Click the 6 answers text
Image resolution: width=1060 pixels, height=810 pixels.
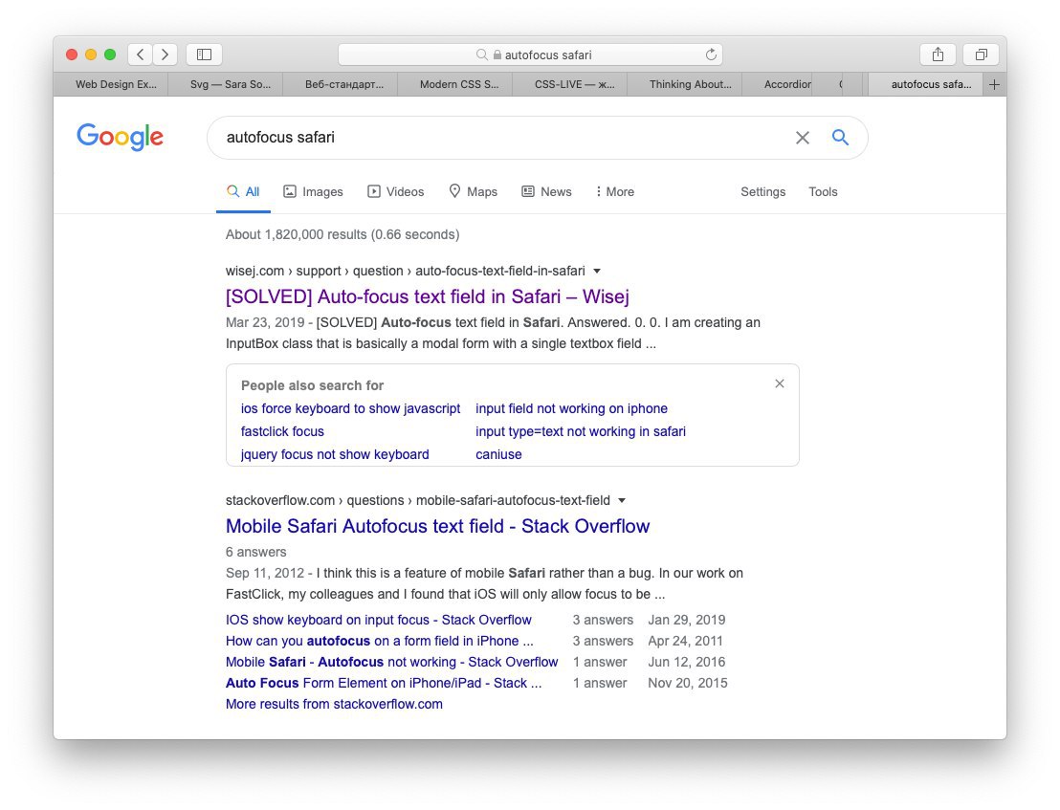256,552
